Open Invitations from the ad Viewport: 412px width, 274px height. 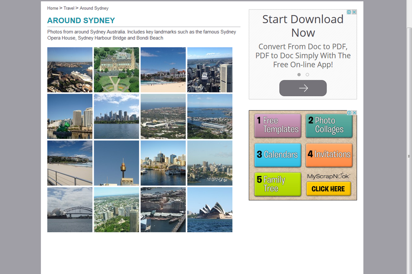click(x=329, y=154)
